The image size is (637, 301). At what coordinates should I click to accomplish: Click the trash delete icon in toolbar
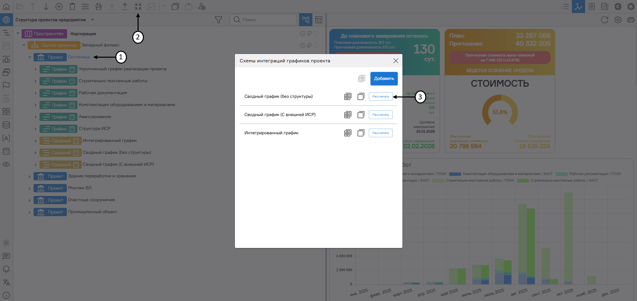click(72, 6)
